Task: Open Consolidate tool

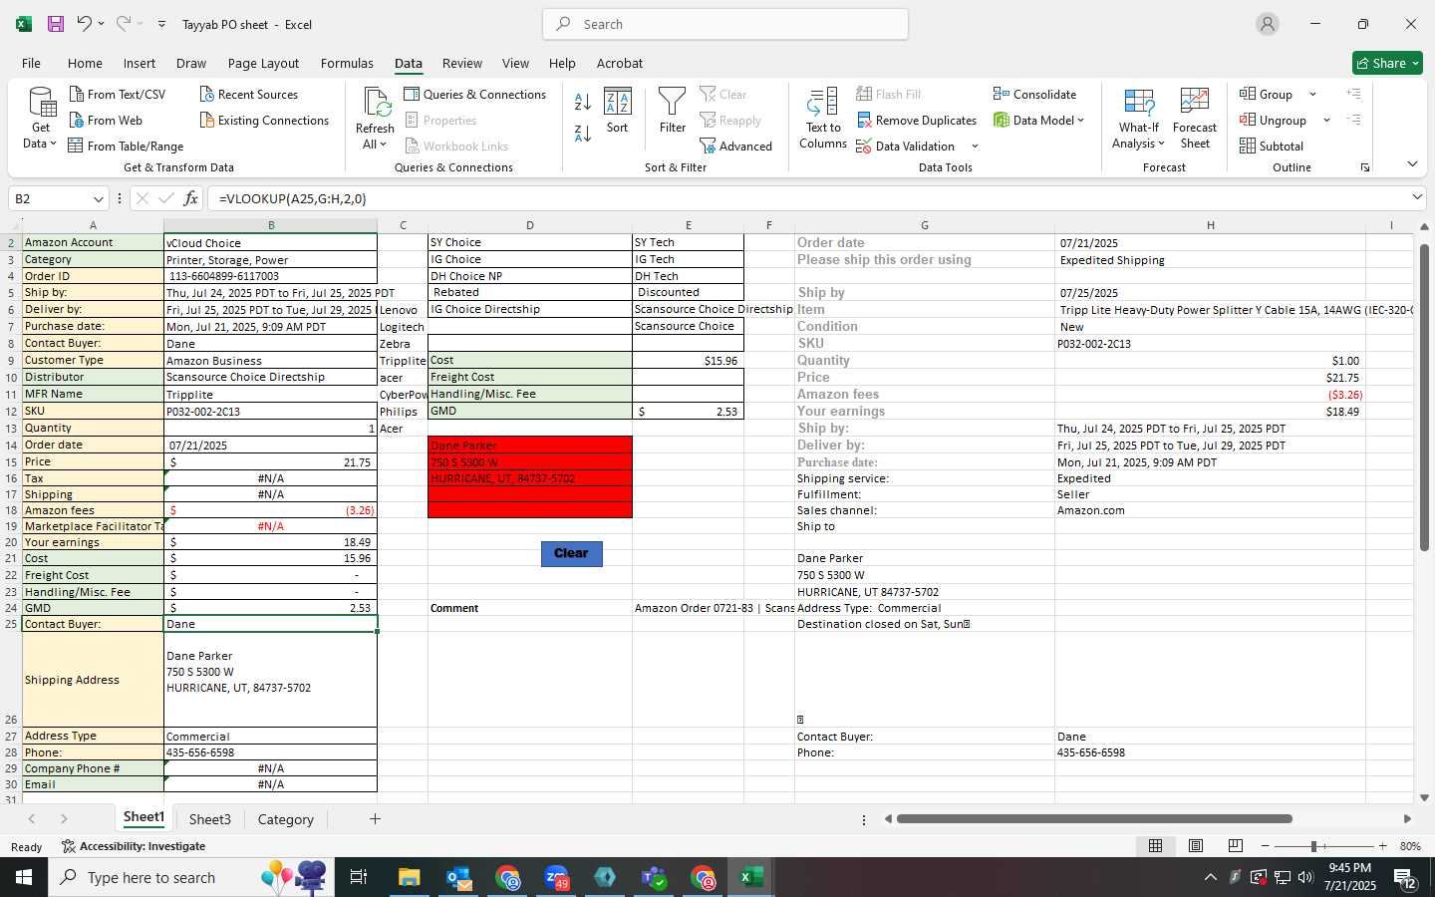Action: pyautogui.click(x=1034, y=94)
